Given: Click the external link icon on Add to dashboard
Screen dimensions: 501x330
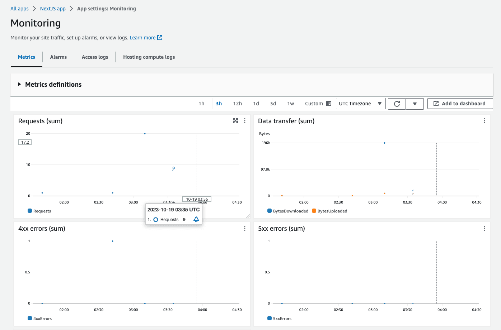Looking at the screenshot, I should pyautogui.click(x=435, y=104).
